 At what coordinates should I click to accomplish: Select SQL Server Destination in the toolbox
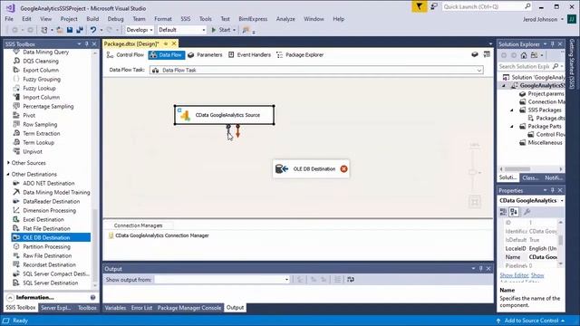51,283
